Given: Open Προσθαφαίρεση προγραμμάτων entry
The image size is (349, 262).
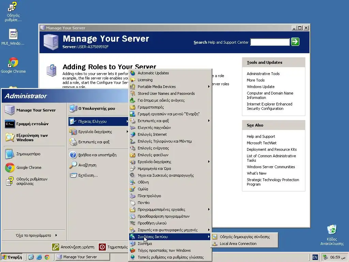Looking at the screenshot, I should pos(170,216).
